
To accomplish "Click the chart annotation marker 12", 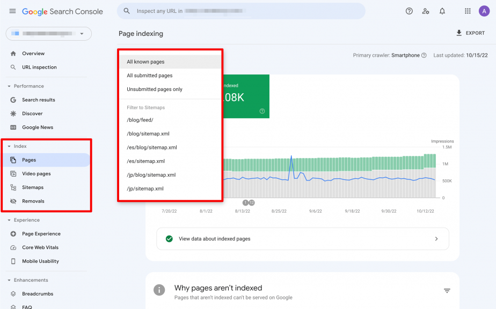I will [x=251, y=202].
